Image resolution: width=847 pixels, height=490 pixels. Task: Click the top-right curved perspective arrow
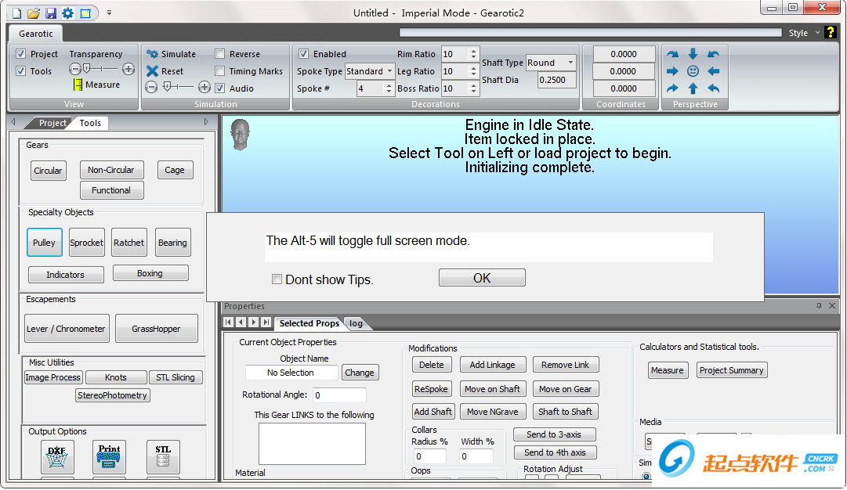click(x=713, y=54)
